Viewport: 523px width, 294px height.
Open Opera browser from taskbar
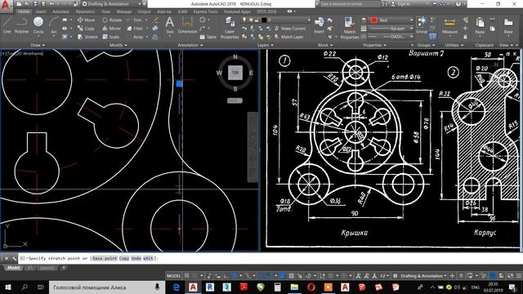tap(311, 287)
